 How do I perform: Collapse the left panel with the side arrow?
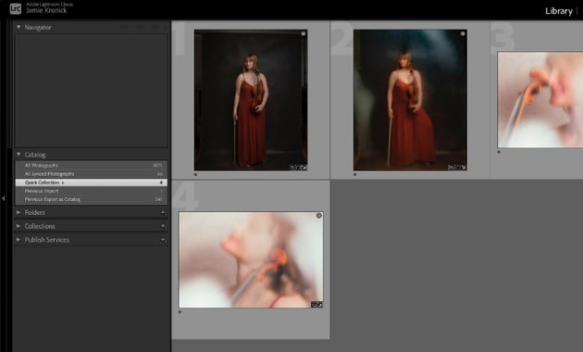[x=4, y=199]
